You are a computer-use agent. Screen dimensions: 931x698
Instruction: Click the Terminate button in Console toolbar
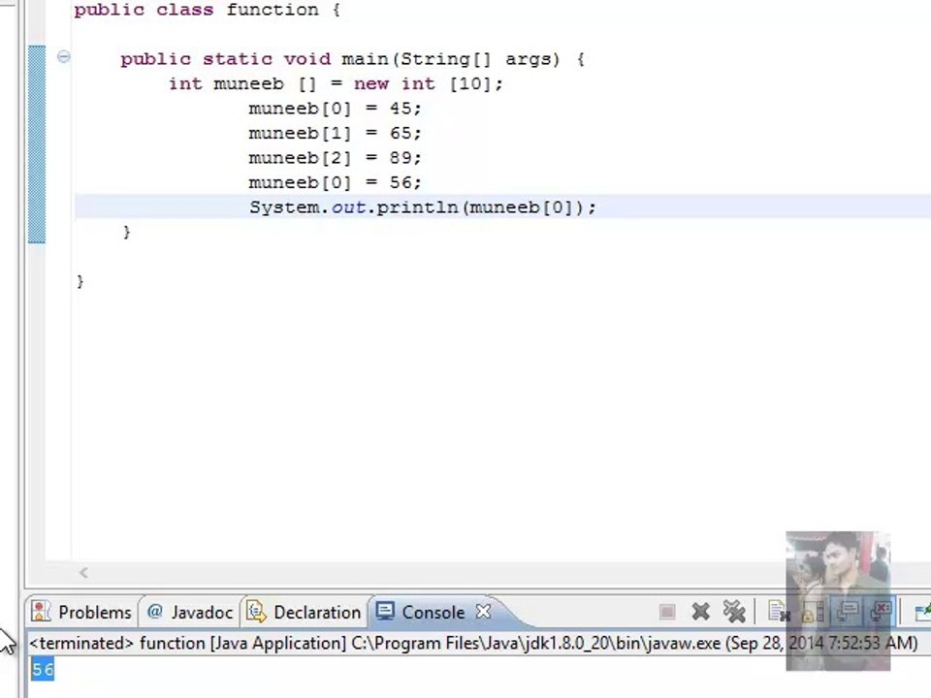(667, 612)
